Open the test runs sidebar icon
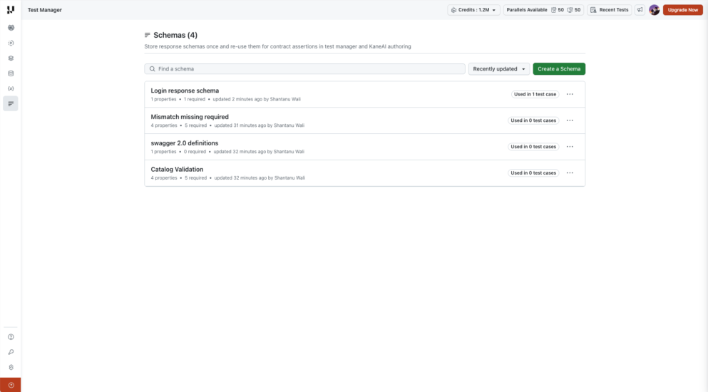Viewport: 708px width, 392px height. point(11,43)
